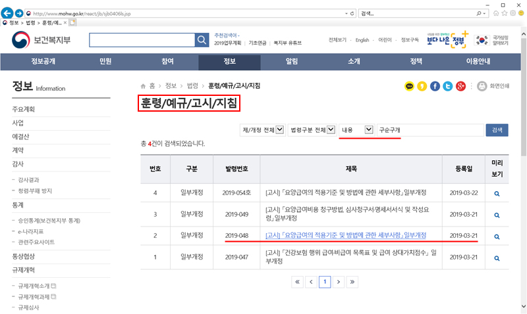Go to next results page arrow

339,282
